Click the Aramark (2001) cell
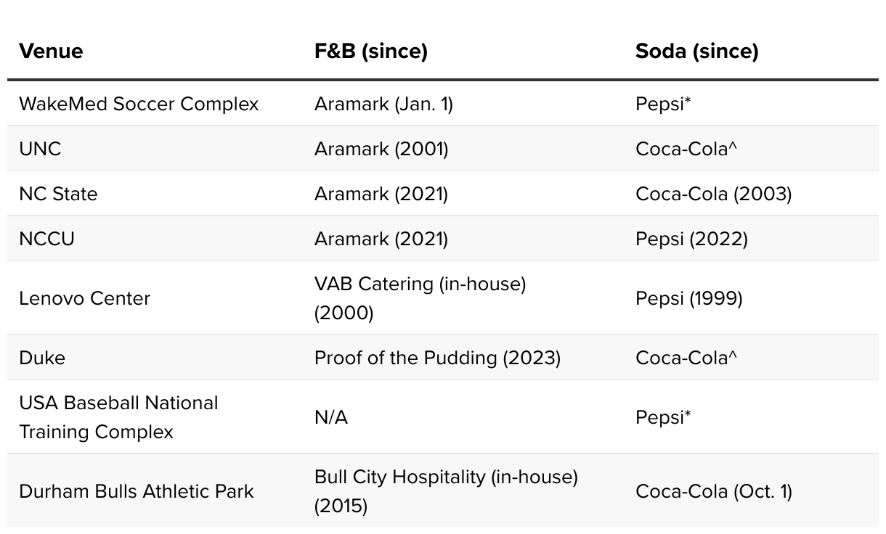This screenshot has height=534, width=886. (x=381, y=149)
